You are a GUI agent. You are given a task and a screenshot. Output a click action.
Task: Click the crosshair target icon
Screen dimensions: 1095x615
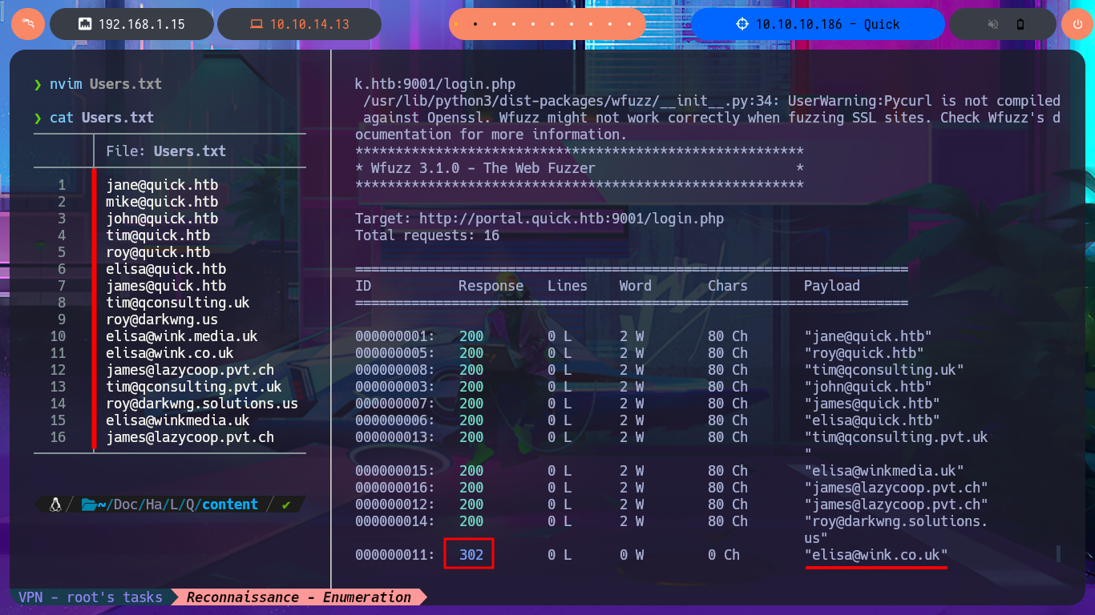(x=741, y=24)
